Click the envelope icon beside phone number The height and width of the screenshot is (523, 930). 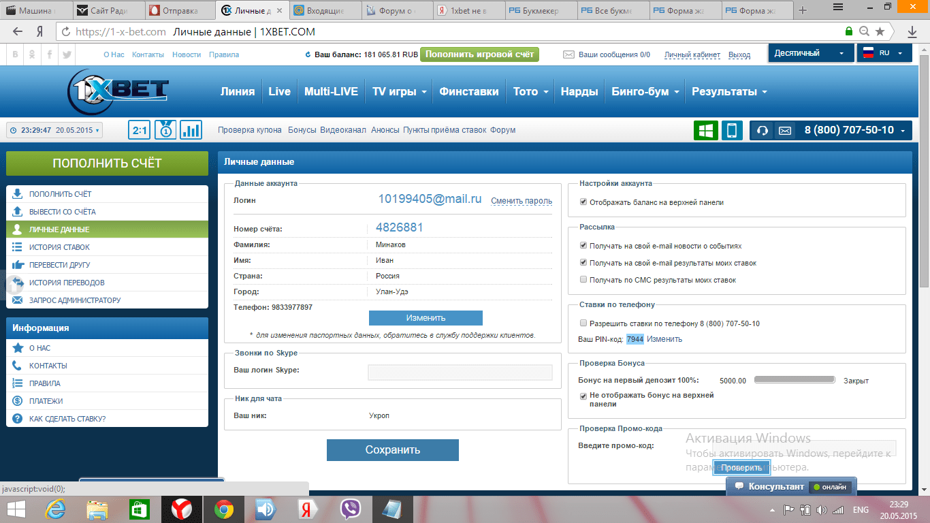(x=785, y=130)
